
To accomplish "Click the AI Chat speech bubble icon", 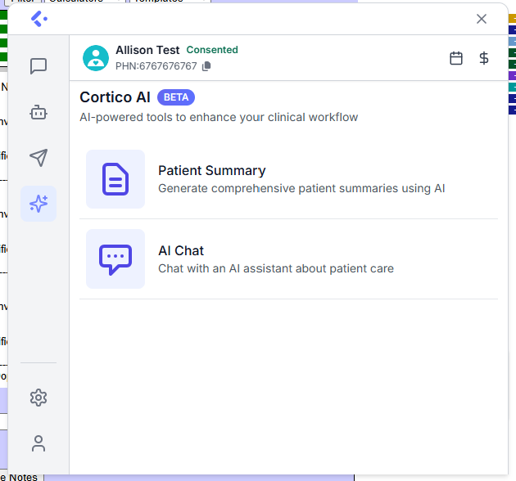I will [x=115, y=259].
